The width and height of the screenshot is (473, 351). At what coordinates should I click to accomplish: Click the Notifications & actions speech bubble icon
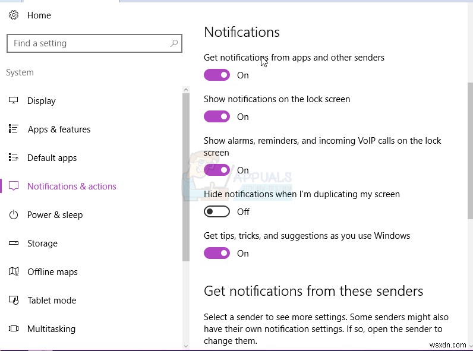coord(14,186)
